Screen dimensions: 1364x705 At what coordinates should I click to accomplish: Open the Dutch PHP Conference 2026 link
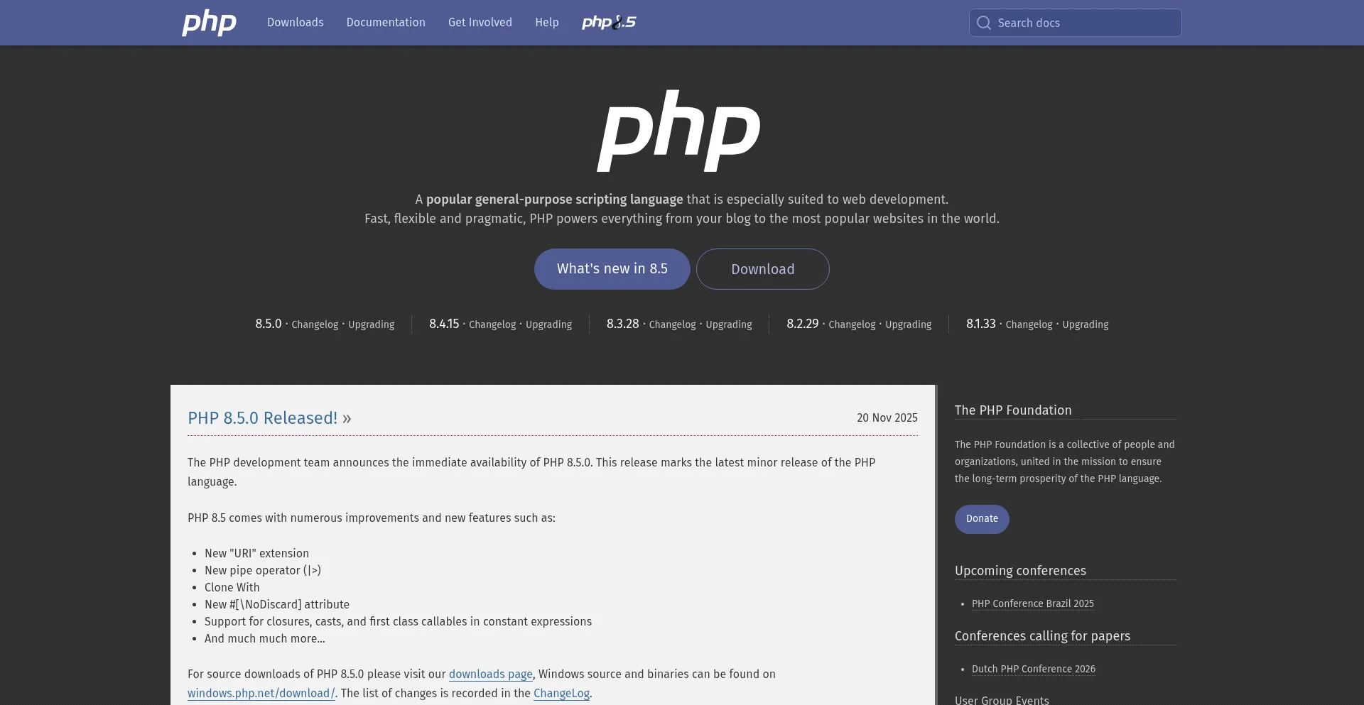(1033, 670)
